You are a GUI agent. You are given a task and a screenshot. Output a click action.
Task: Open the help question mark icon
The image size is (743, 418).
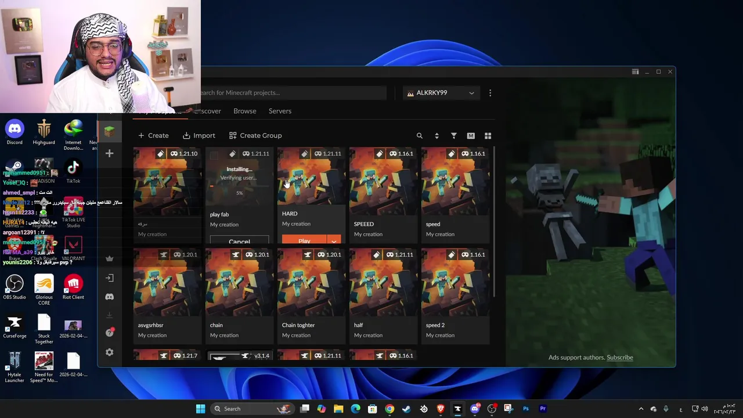pyautogui.click(x=109, y=333)
